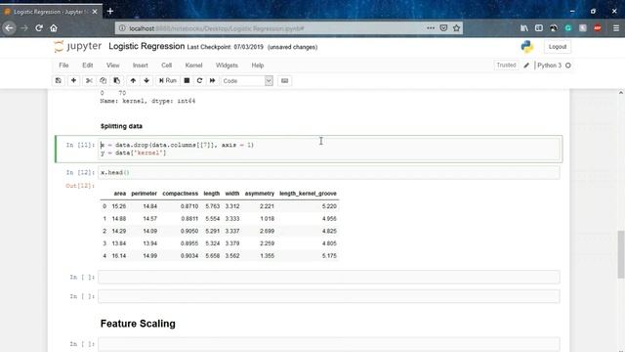Click the length_kernel_groove column header
The height and width of the screenshot is (352, 625).
tap(309, 194)
